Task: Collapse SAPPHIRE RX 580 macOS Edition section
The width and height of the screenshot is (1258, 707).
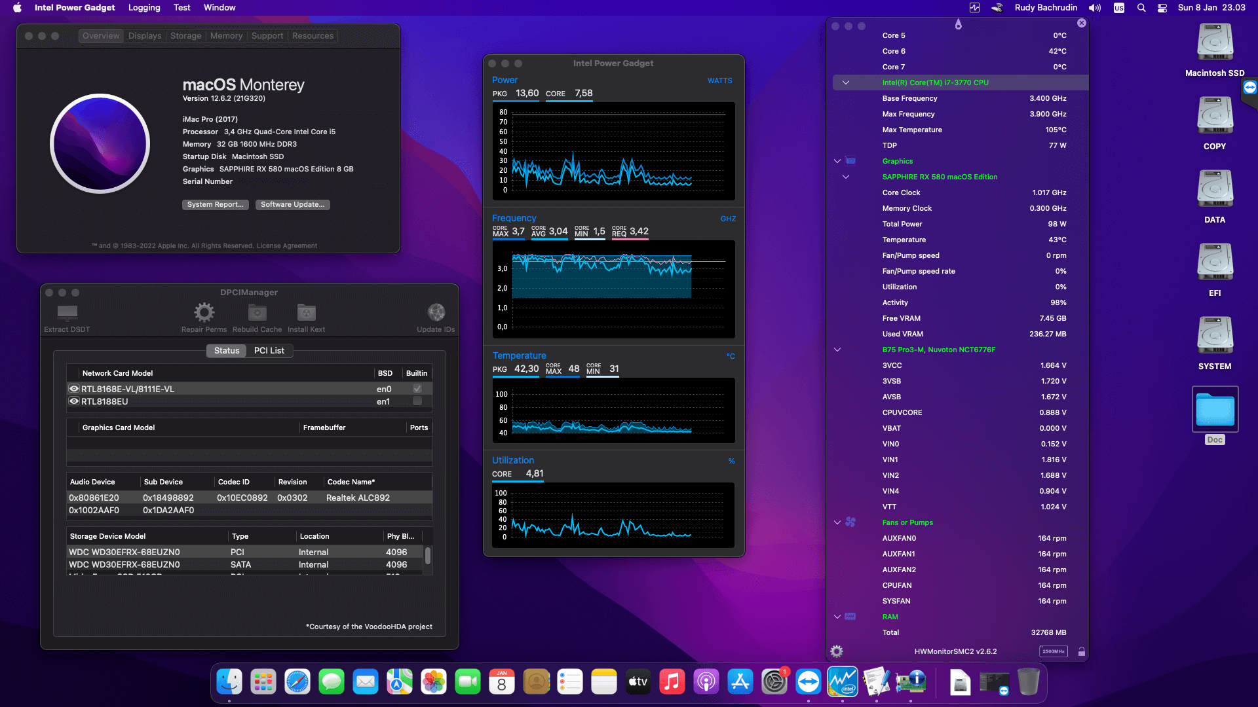Action: (x=845, y=177)
